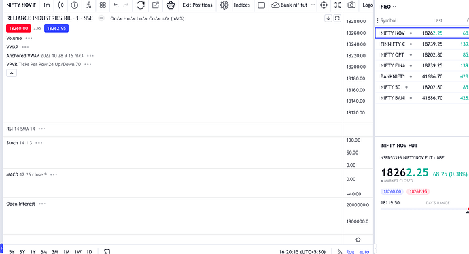Select the 1W time range

tap(77, 251)
